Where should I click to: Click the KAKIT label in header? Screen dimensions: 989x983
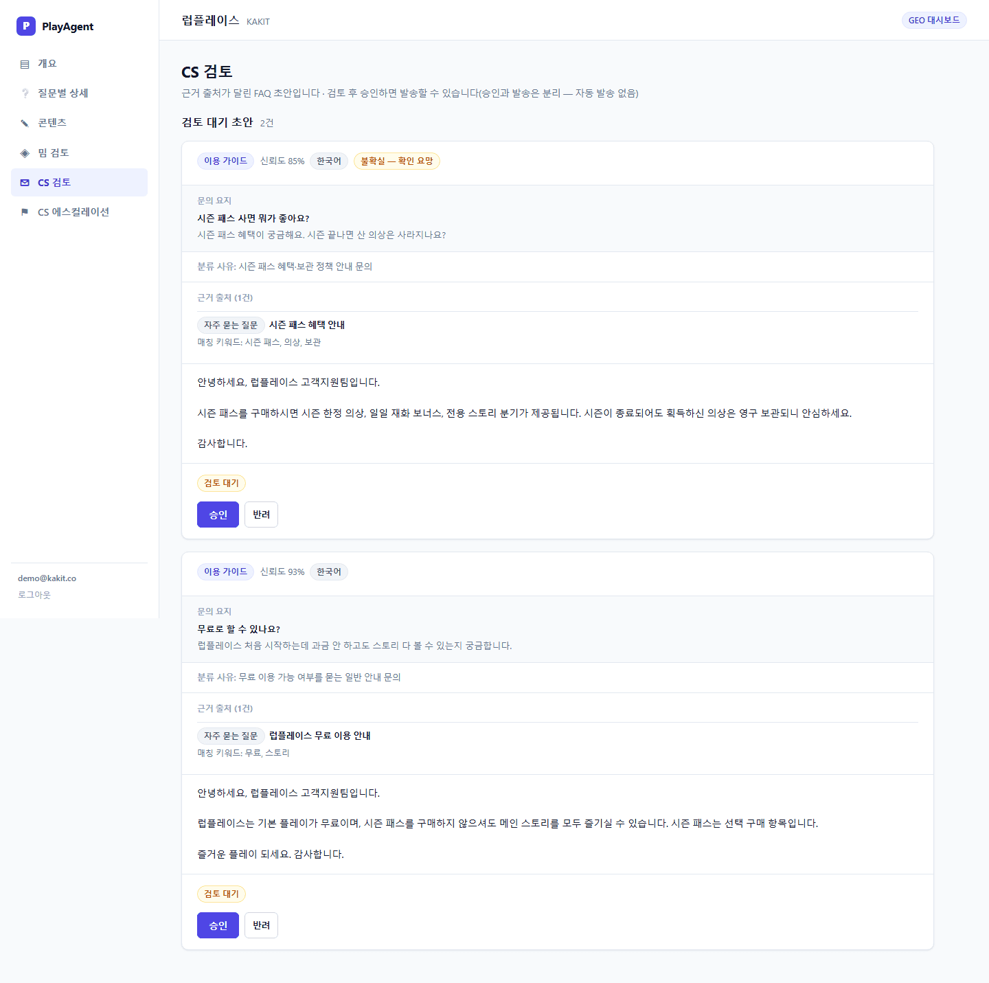[x=258, y=22]
